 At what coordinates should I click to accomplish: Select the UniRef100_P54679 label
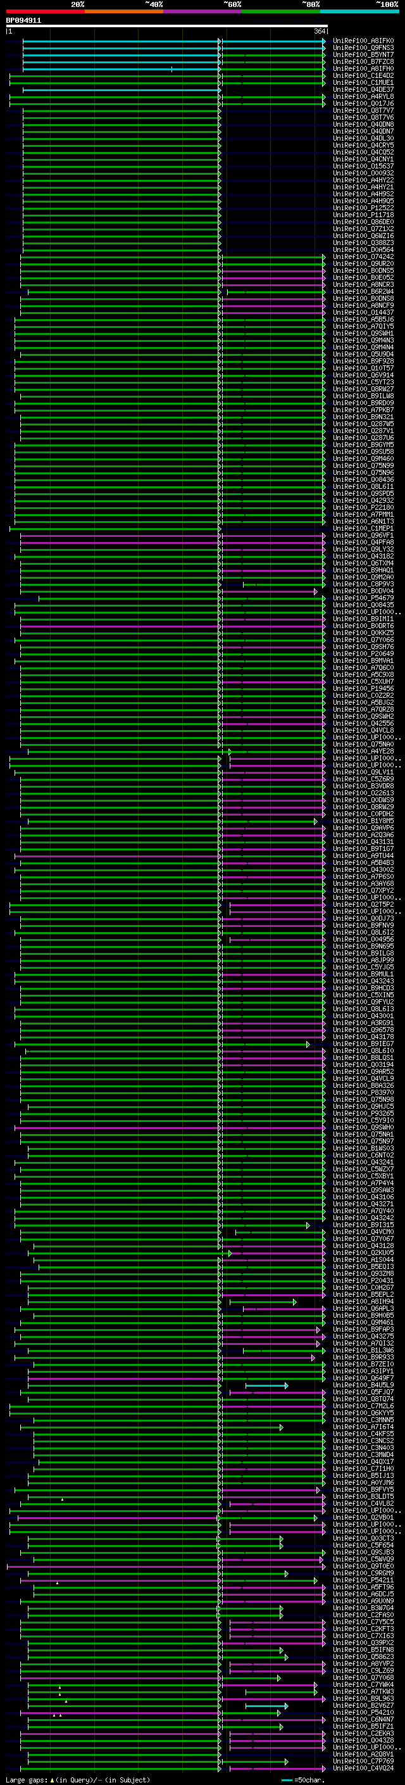click(363, 598)
